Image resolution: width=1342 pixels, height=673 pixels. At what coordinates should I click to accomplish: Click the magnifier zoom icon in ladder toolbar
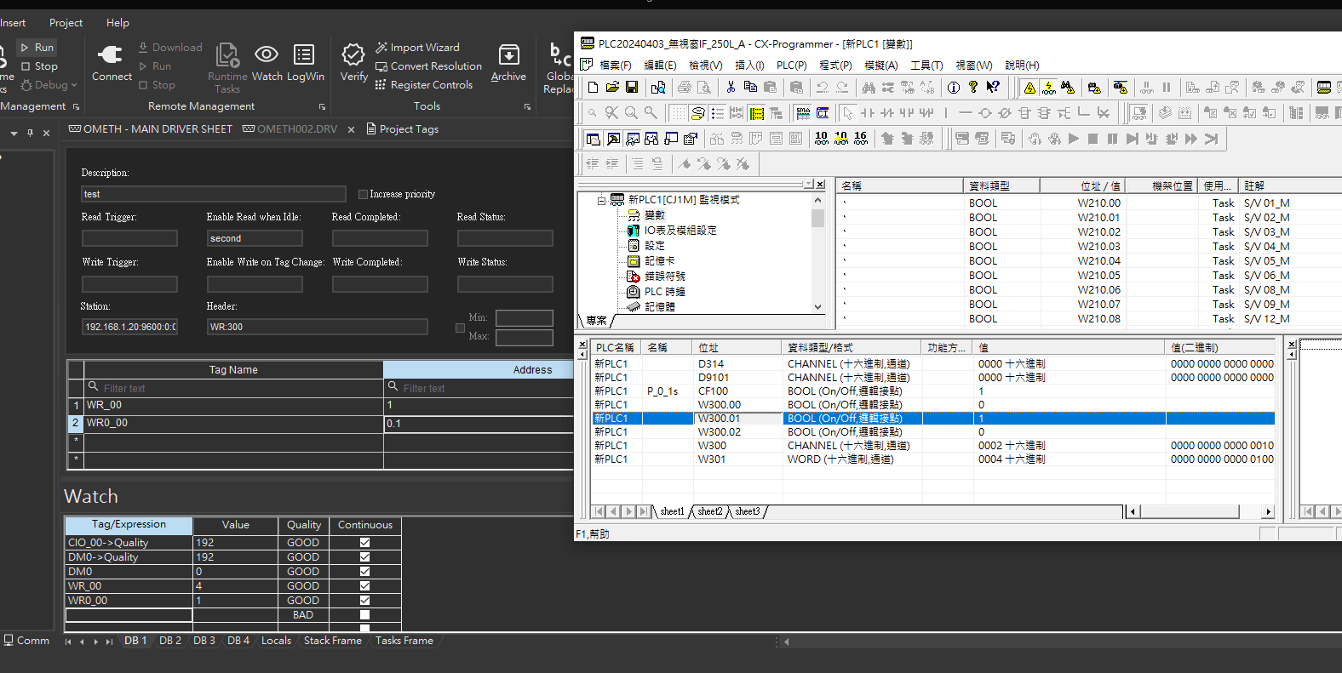[x=631, y=112]
